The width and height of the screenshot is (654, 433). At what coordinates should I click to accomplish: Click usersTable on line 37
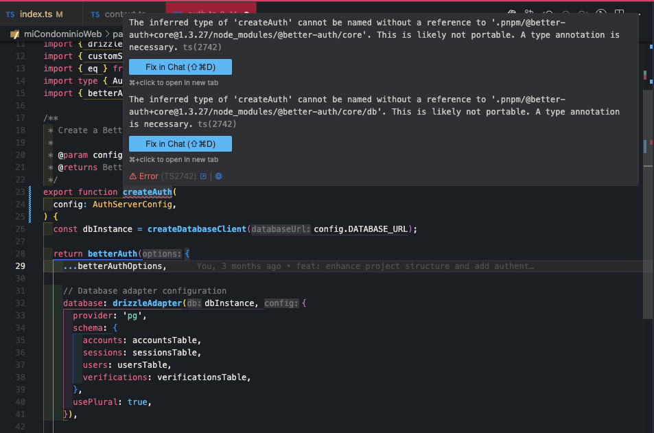142,365
